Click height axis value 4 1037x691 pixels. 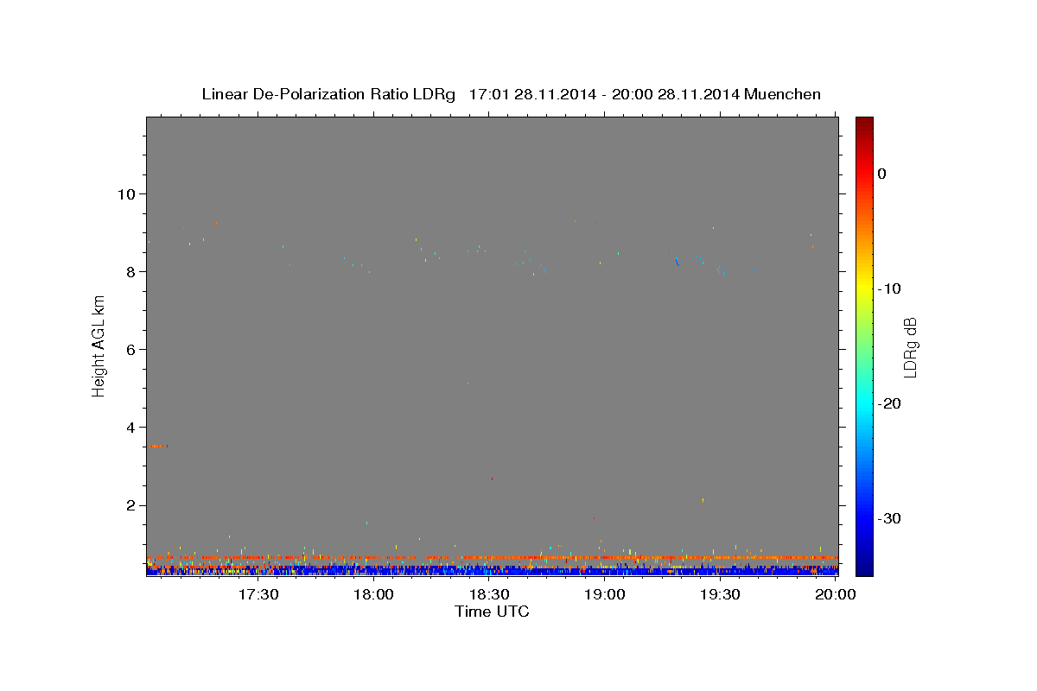pyautogui.click(x=130, y=428)
